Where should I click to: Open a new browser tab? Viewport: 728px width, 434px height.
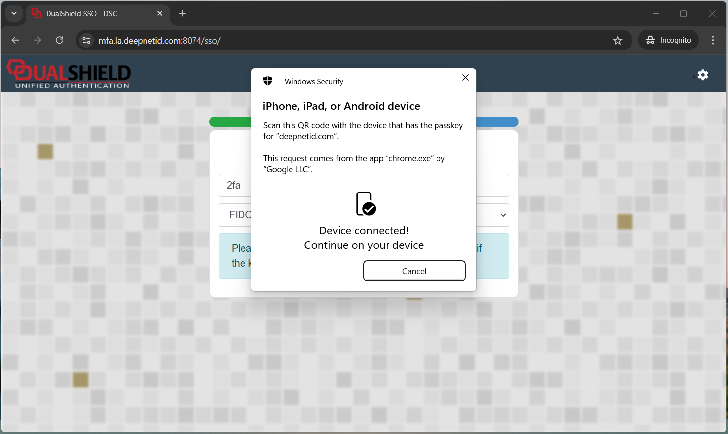[182, 13]
